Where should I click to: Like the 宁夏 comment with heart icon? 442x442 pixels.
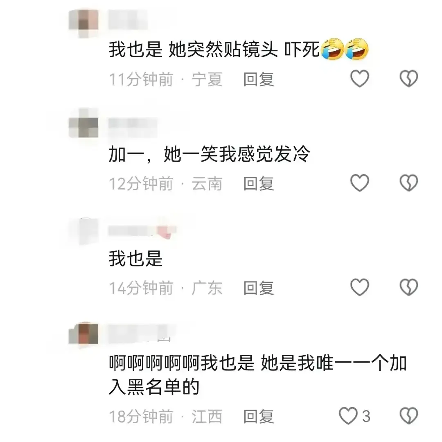point(359,78)
